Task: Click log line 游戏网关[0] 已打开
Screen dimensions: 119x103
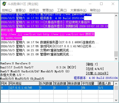Action: (x=48, y=46)
